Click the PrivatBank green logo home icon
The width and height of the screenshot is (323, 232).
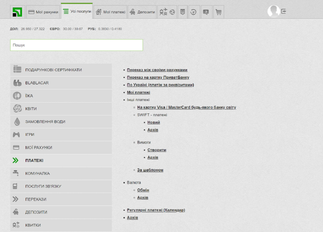coord(17,12)
